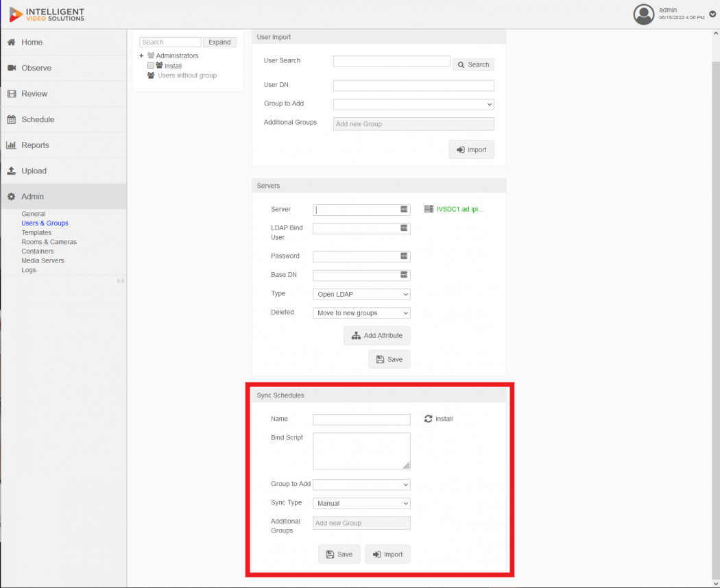Click autofill icon in LDAP Bind User field
Screen dimensions: 720x588
[x=404, y=228]
